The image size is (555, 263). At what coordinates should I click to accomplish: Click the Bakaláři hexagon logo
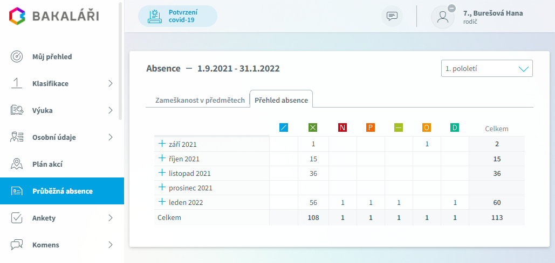pyautogui.click(x=18, y=17)
